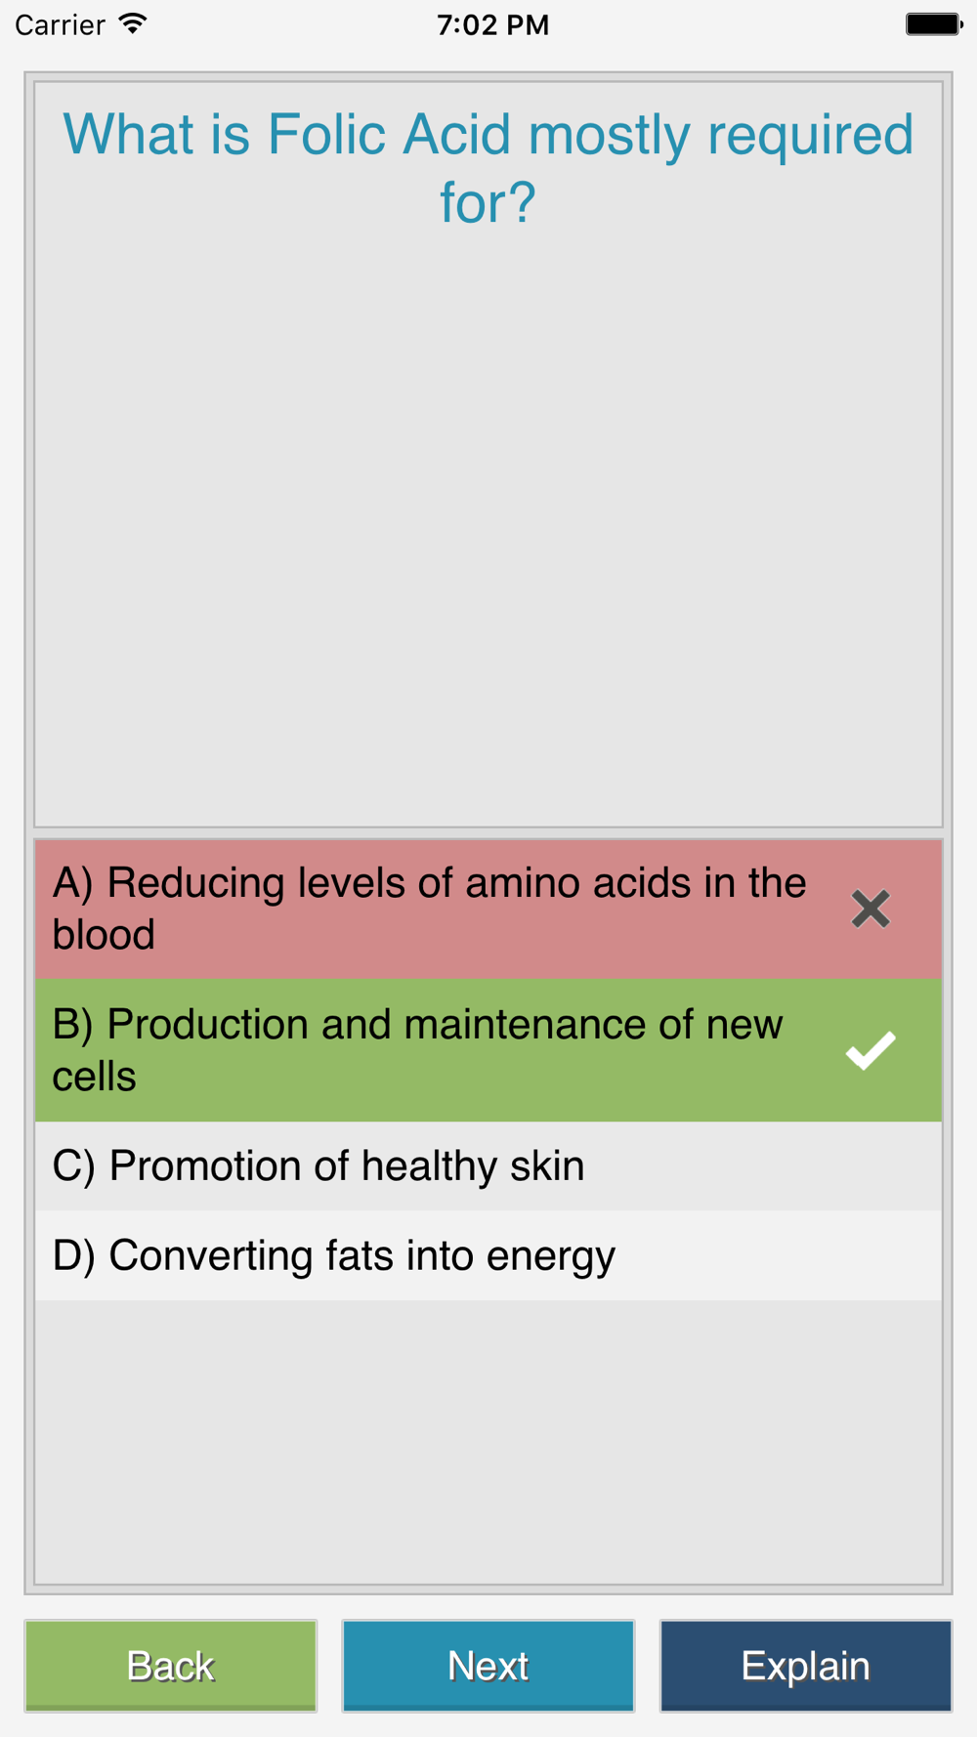Tap the Carrier label in status bar
Viewport: 977px width, 1737px height.
click(60, 24)
